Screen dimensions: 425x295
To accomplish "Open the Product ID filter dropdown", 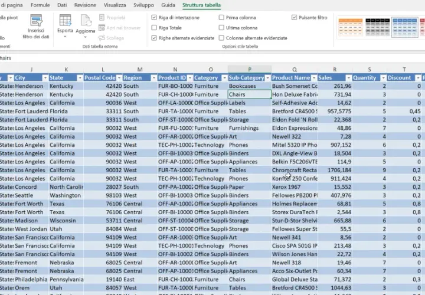I will click(x=189, y=78).
